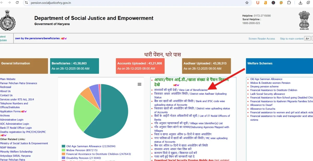Screen dimensions: 313x161
Task: Open the Contact Us page
Action: pos(6,95)
